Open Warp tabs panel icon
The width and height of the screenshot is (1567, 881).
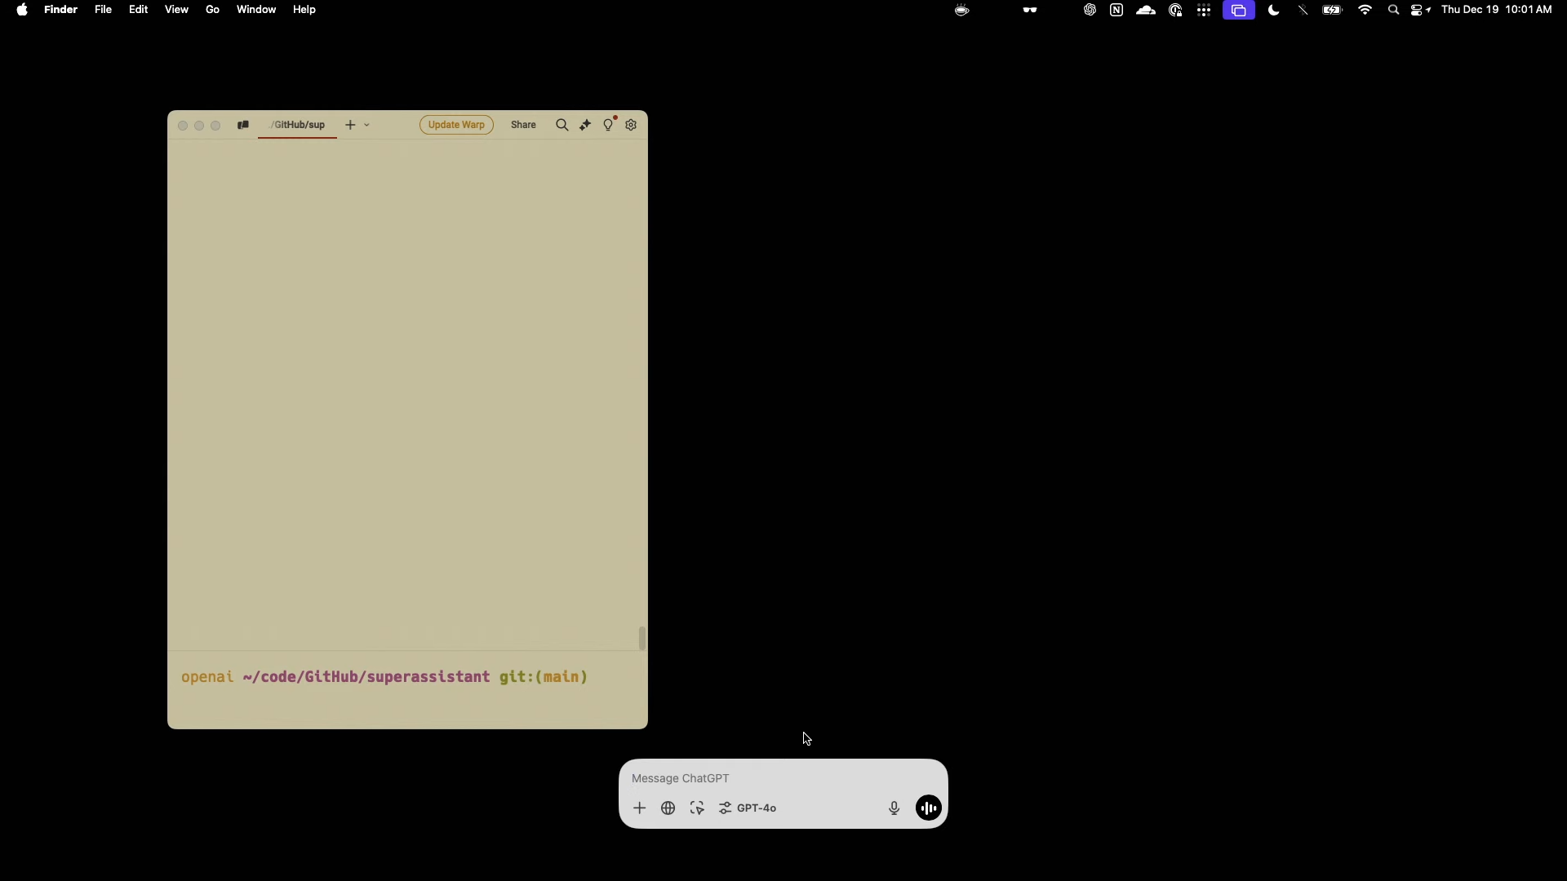tap(242, 125)
